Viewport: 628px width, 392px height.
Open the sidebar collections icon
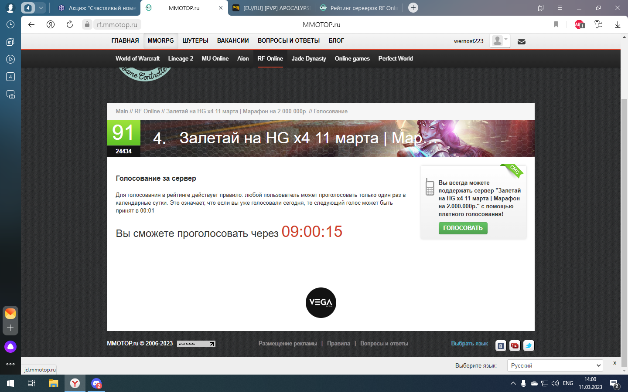pyautogui.click(x=10, y=42)
